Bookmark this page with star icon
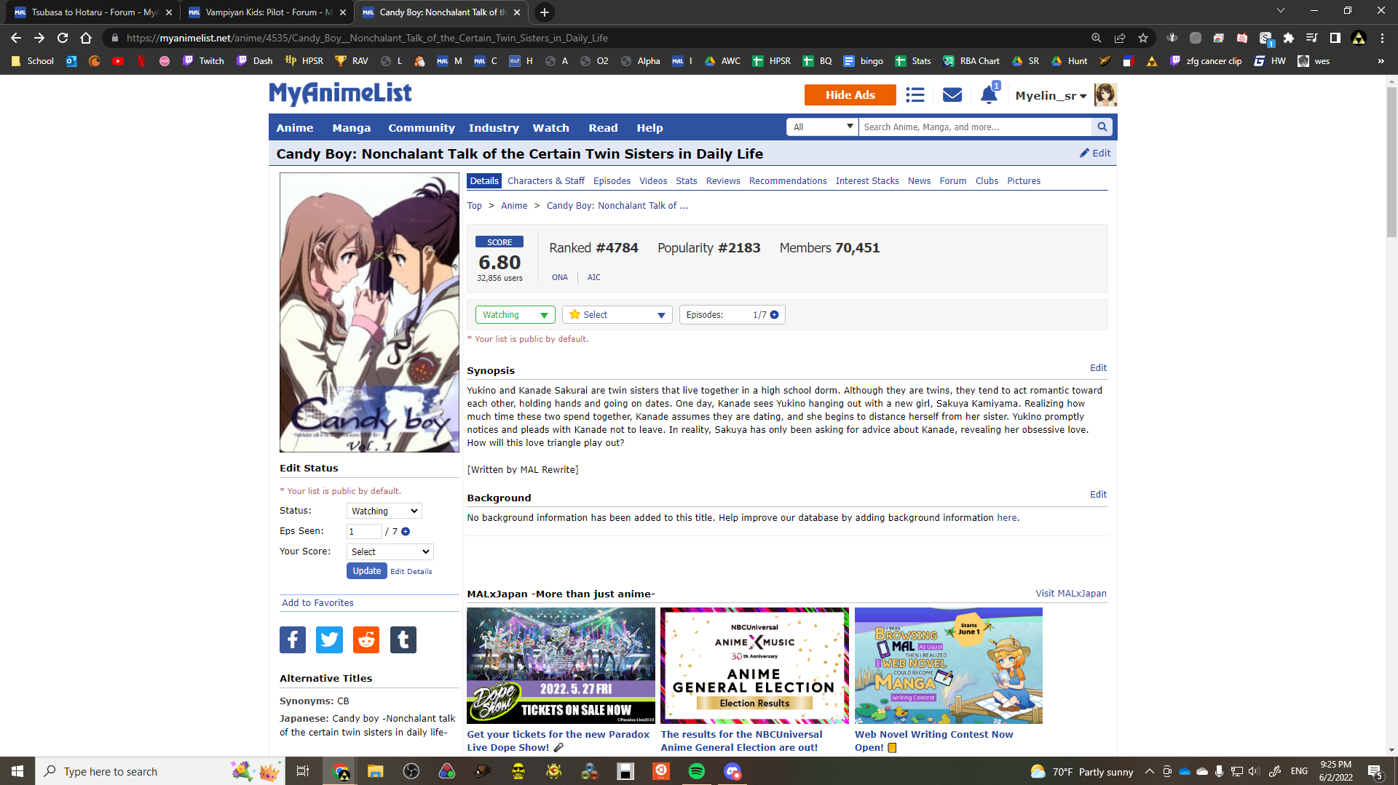This screenshot has width=1398, height=785. coord(1143,38)
